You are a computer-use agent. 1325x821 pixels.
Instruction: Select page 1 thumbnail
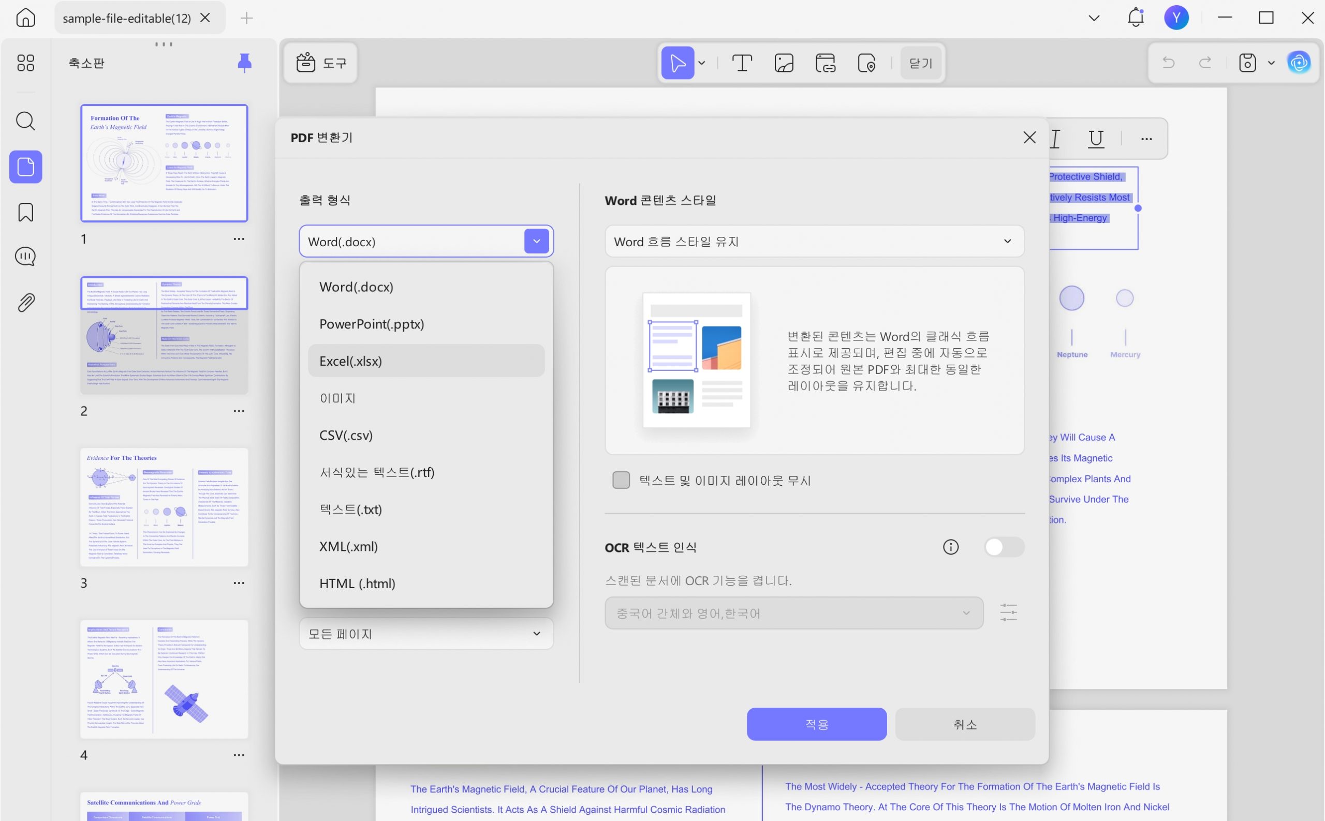click(x=164, y=163)
